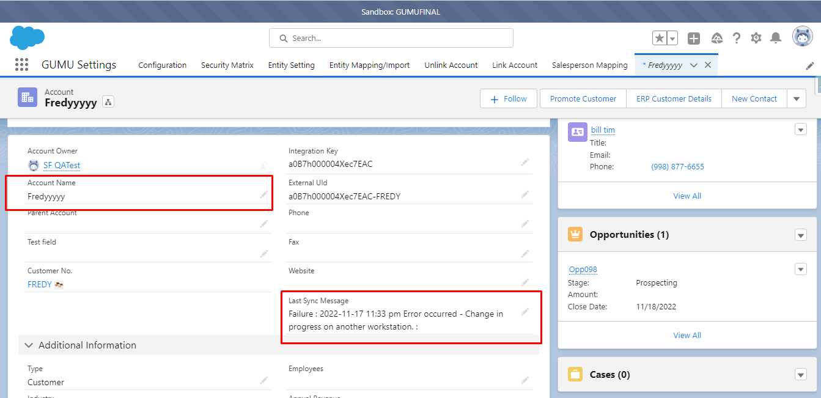Click the ERP Customer Details button

[674, 98]
